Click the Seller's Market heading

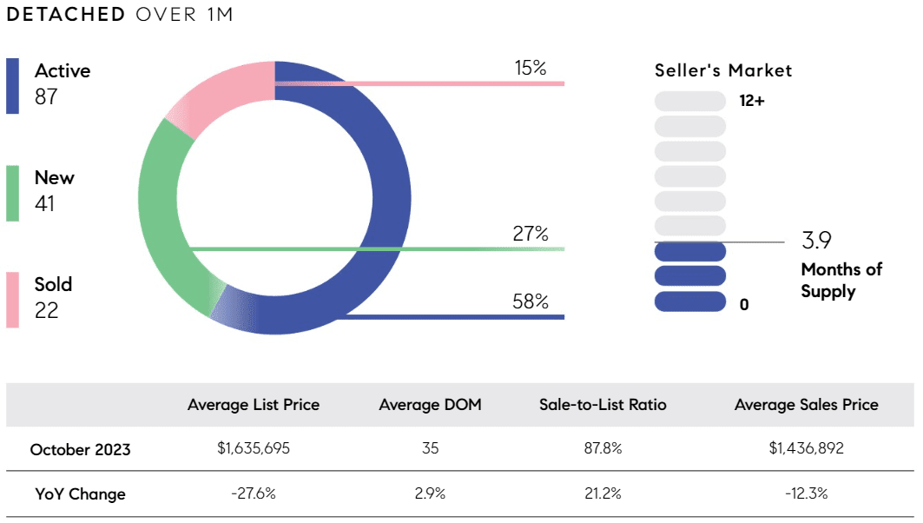[723, 70]
